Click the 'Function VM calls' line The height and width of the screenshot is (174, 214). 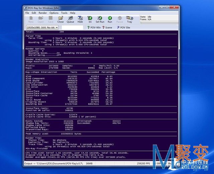[x=49, y=111]
